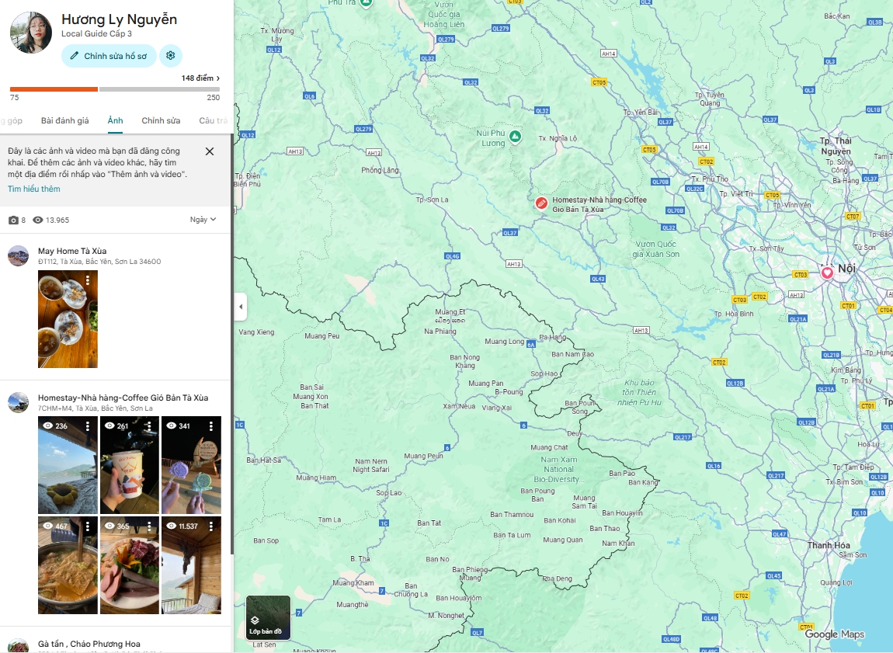Image resolution: width=893 pixels, height=653 pixels.
Task: Click Vườn Quốc gia Xuân Sơn label
Action: (655, 249)
